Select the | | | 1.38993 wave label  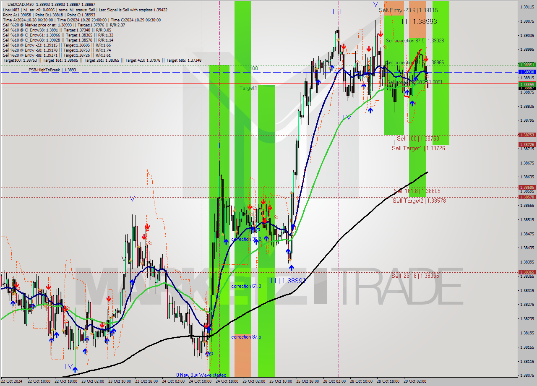pyautogui.click(x=420, y=21)
